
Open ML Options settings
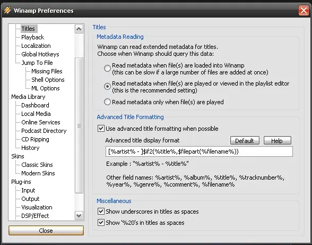[46, 88]
